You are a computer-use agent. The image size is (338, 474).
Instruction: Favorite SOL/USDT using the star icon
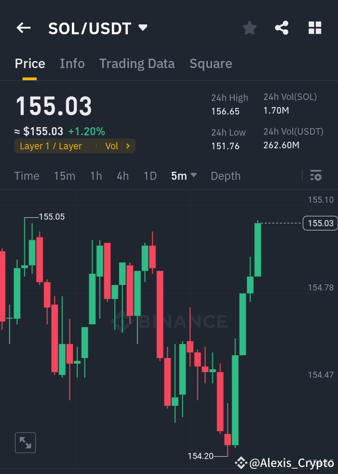point(249,28)
